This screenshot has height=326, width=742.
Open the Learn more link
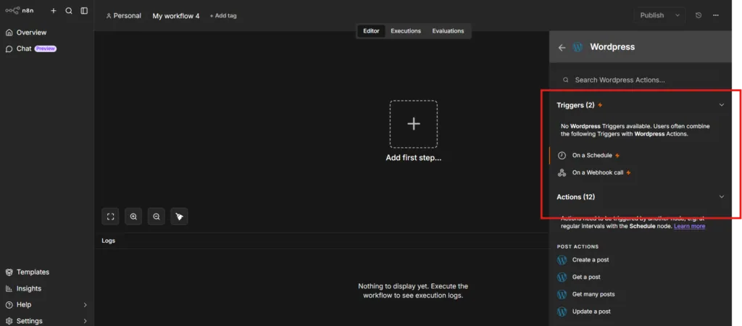[690, 226]
